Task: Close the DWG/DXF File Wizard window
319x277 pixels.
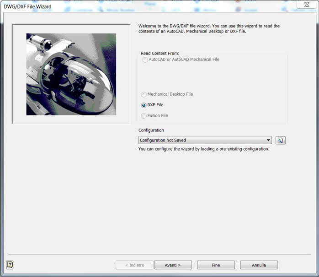Action: coord(306,5)
